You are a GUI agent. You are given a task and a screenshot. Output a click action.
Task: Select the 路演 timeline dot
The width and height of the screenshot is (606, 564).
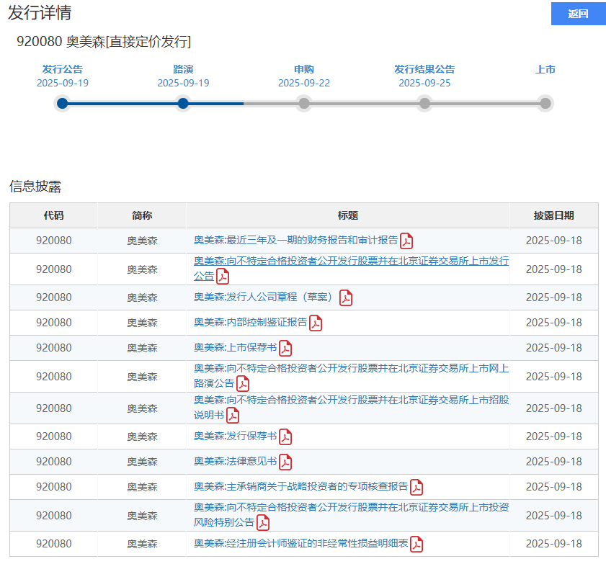coord(183,104)
